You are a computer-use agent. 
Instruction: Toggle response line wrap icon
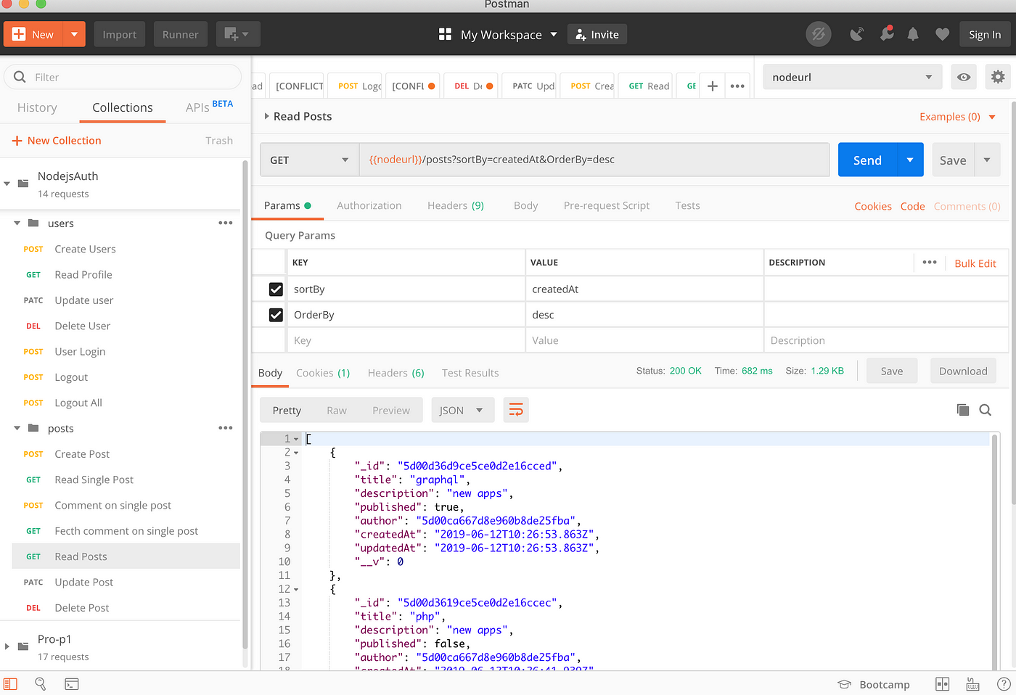point(516,410)
